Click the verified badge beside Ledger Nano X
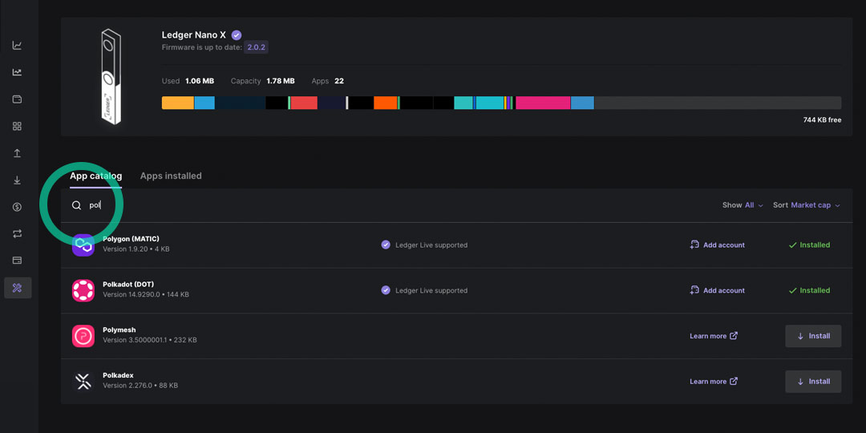This screenshot has height=433, width=866. coord(237,34)
